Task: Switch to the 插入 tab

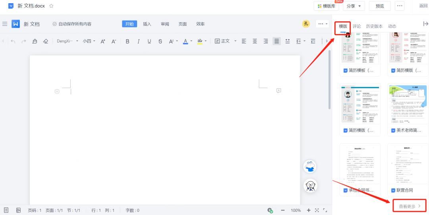Action: 147,24
